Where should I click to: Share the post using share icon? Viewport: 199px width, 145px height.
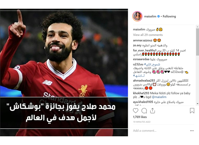tap(152, 111)
